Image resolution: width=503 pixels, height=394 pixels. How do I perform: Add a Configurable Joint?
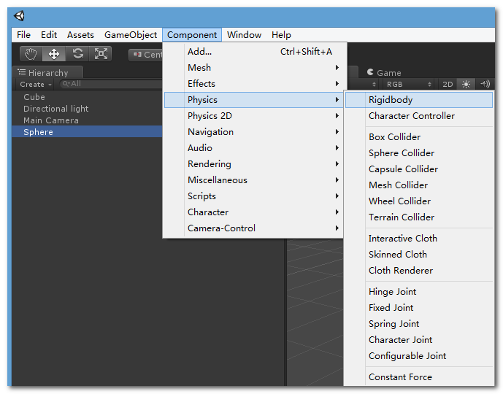pyautogui.click(x=419, y=355)
